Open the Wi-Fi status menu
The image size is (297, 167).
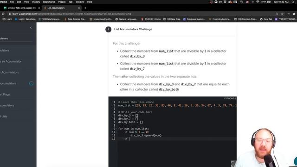(x=258, y=2)
